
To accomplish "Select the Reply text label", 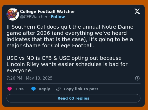I will pyautogui.click(x=44, y=89).
